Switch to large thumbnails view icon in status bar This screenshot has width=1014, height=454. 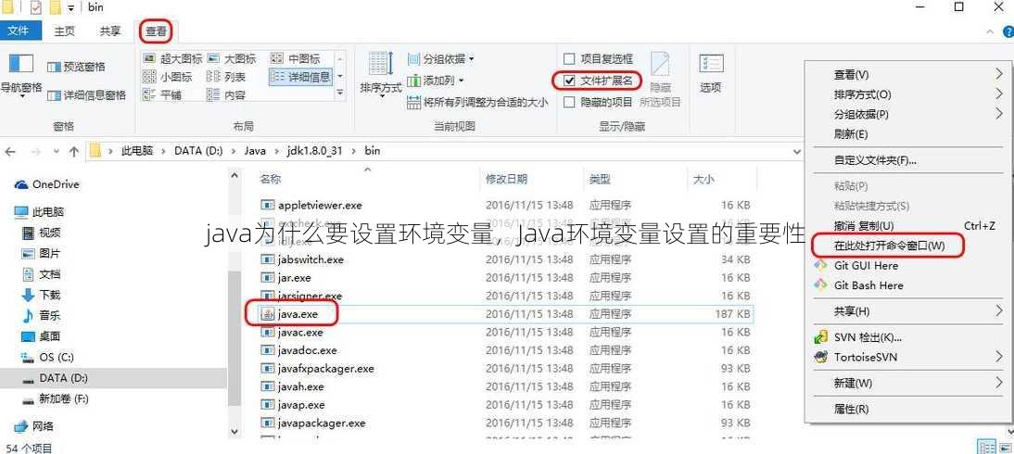1004,448
